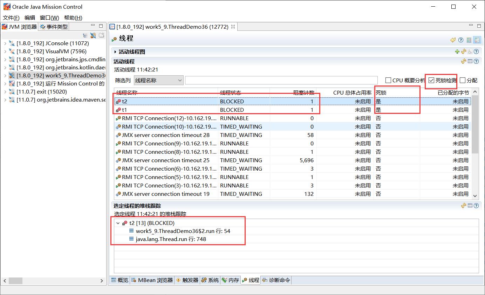Screen dimensions: 485x295
Task: Click refresh icon in the 活动线程图 section
Action: coord(464,52)
